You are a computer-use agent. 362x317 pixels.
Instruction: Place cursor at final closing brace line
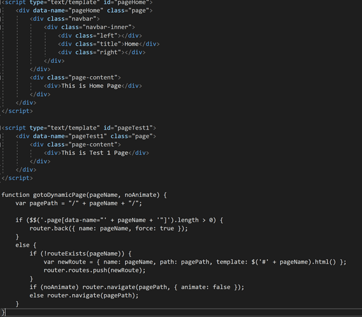(x=3, y=313)
